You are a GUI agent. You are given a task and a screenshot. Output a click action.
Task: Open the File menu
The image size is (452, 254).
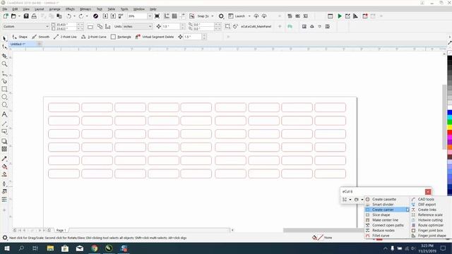tap(5, 9)
